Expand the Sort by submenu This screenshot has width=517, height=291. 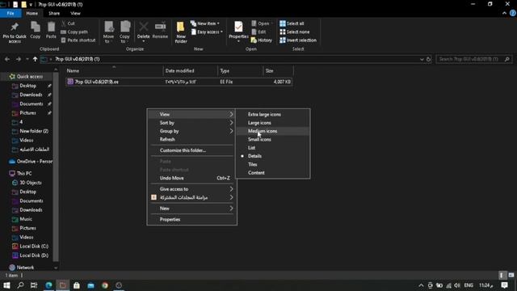[192, 123]
